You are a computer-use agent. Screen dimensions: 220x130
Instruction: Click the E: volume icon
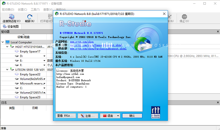point(17,60)
